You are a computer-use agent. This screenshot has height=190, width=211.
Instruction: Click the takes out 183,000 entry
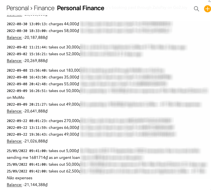coord(64,71)
